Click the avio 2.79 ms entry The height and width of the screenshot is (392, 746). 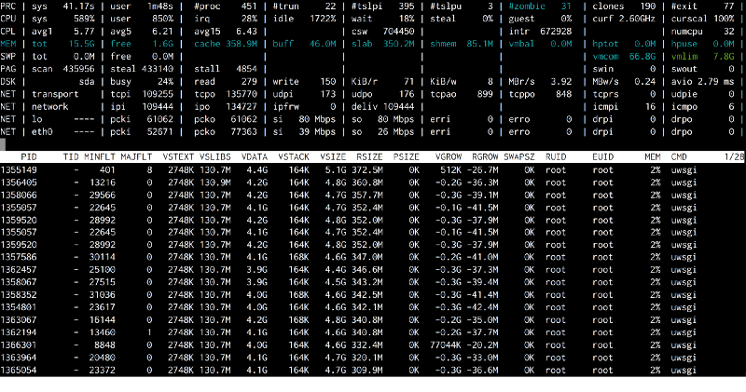(703, 82)
